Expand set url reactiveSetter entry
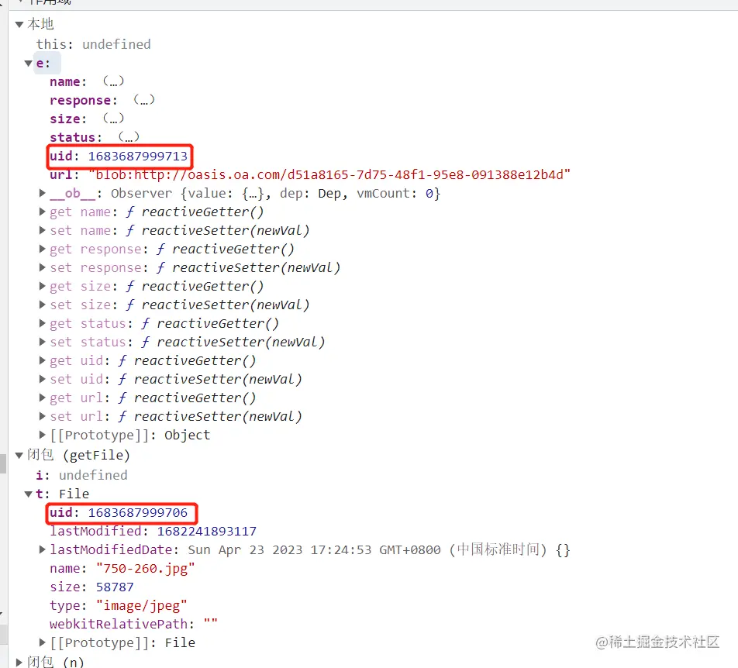 click(43, 416)
